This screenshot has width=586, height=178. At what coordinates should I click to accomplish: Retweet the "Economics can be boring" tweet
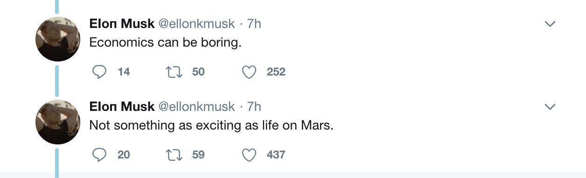(174, 72)
